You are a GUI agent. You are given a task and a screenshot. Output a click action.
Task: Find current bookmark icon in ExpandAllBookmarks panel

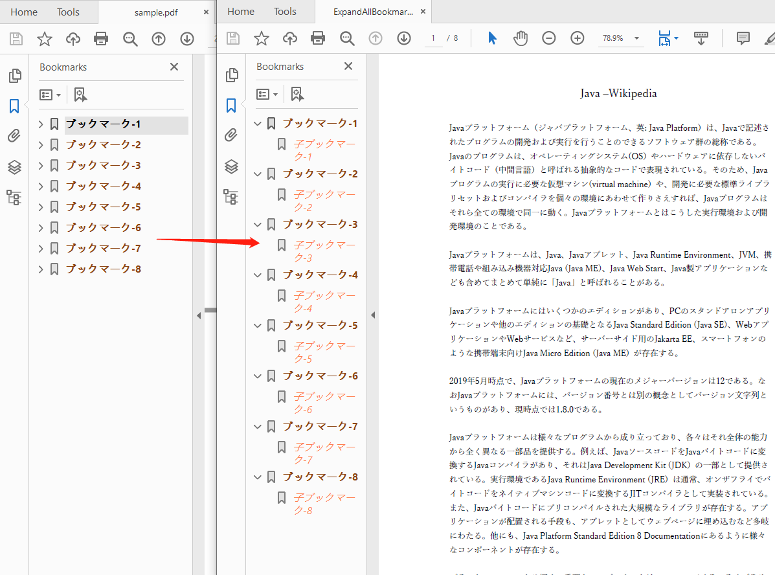[297, 94]
